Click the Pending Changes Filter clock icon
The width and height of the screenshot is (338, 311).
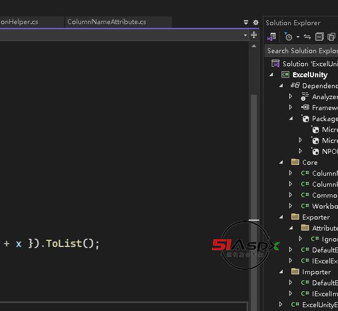tap(288, 37)
